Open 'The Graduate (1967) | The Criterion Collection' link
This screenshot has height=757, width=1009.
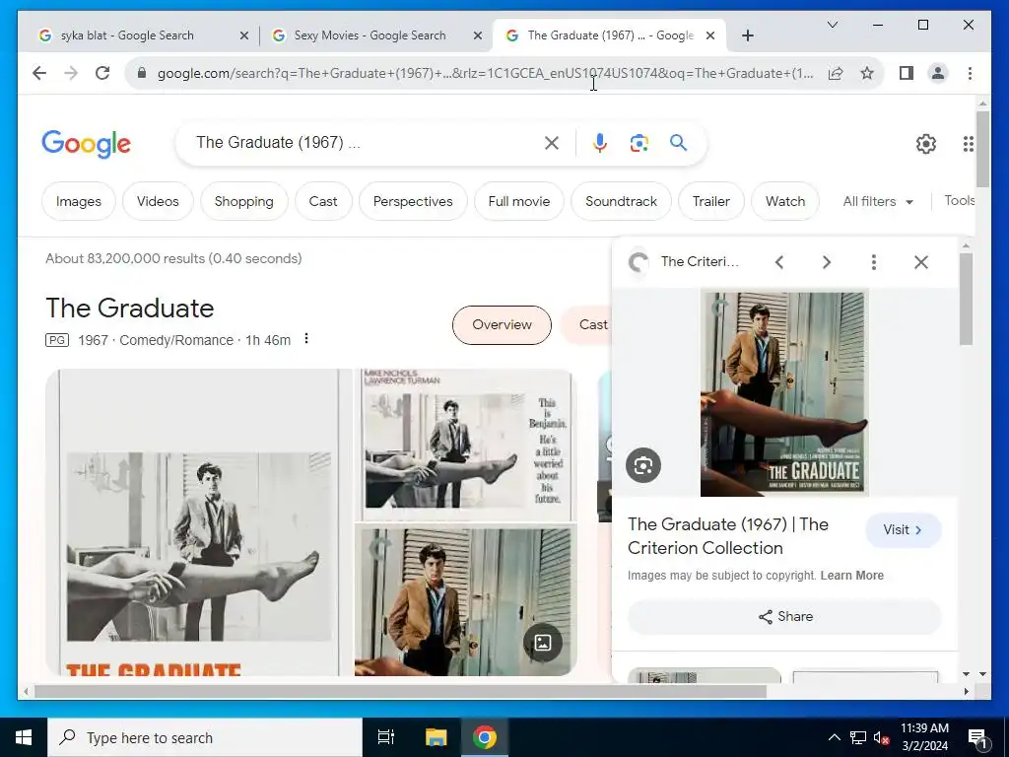(728, 536)
